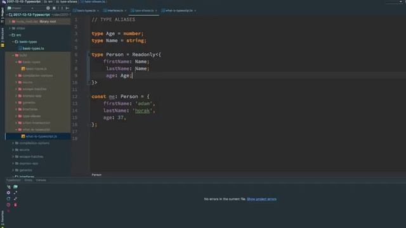
Task: Close the basic-types.ts editor tab
Action: tap(98, 11)
